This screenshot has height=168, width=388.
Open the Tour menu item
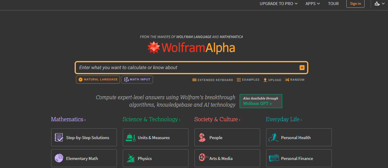(333, 4)
